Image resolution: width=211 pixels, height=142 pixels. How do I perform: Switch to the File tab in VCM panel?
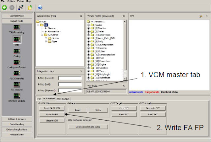pyautogui.click(x=39, y=99)
